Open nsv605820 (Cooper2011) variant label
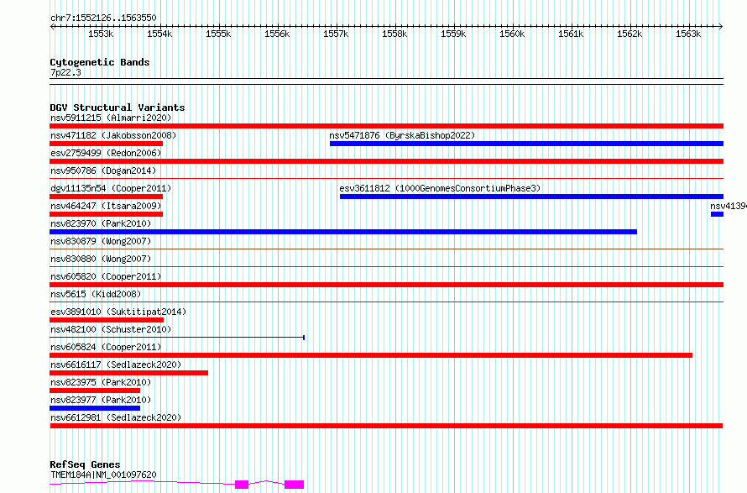This screenshot has height=493, width=747. (106, 276)
